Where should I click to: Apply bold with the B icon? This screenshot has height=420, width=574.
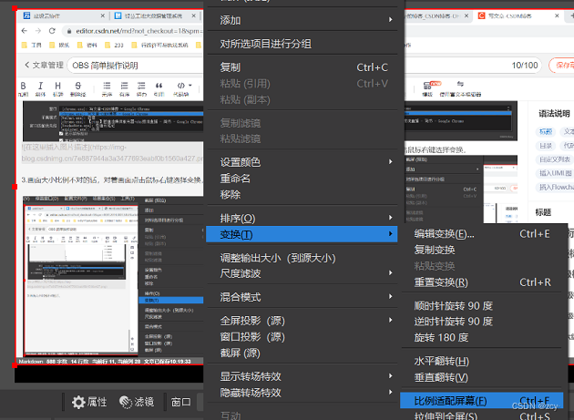[23, 86]
